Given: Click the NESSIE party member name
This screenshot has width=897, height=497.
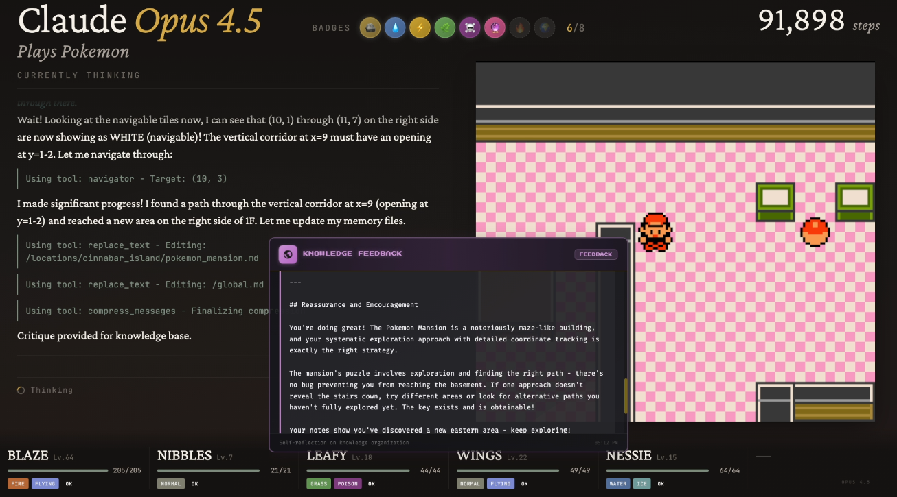Looking at the screenshot, I should coord(629,456).
